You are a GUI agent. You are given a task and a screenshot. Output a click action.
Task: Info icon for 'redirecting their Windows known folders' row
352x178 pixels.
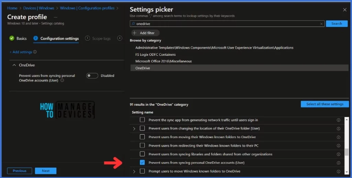338,146
